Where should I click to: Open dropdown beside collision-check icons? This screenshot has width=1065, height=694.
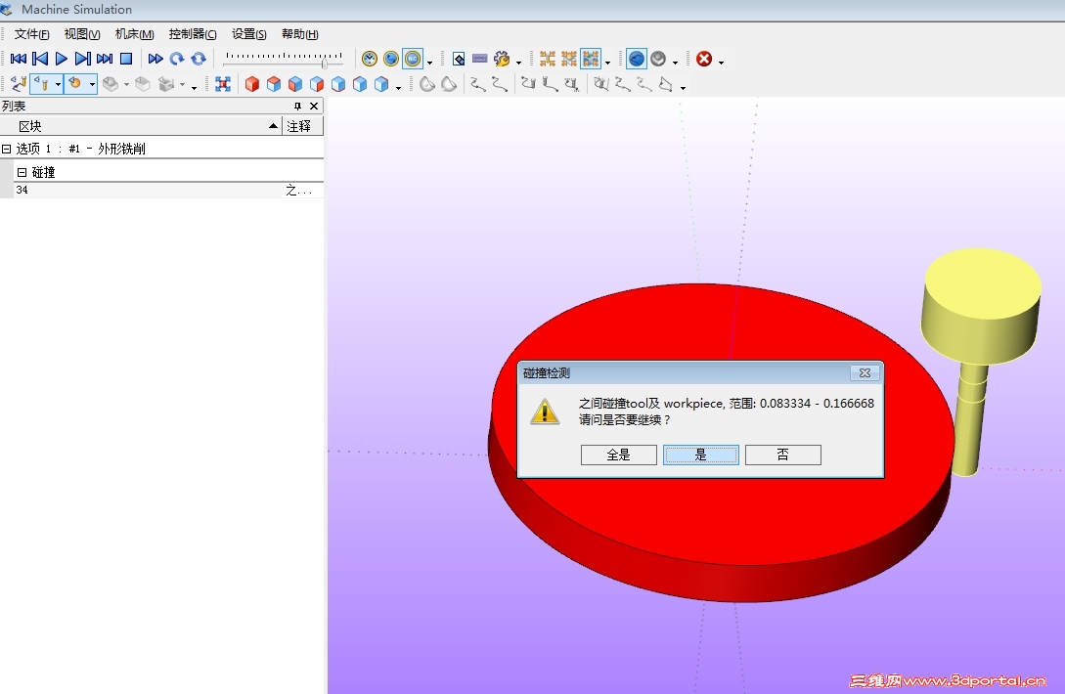(608, 63)
